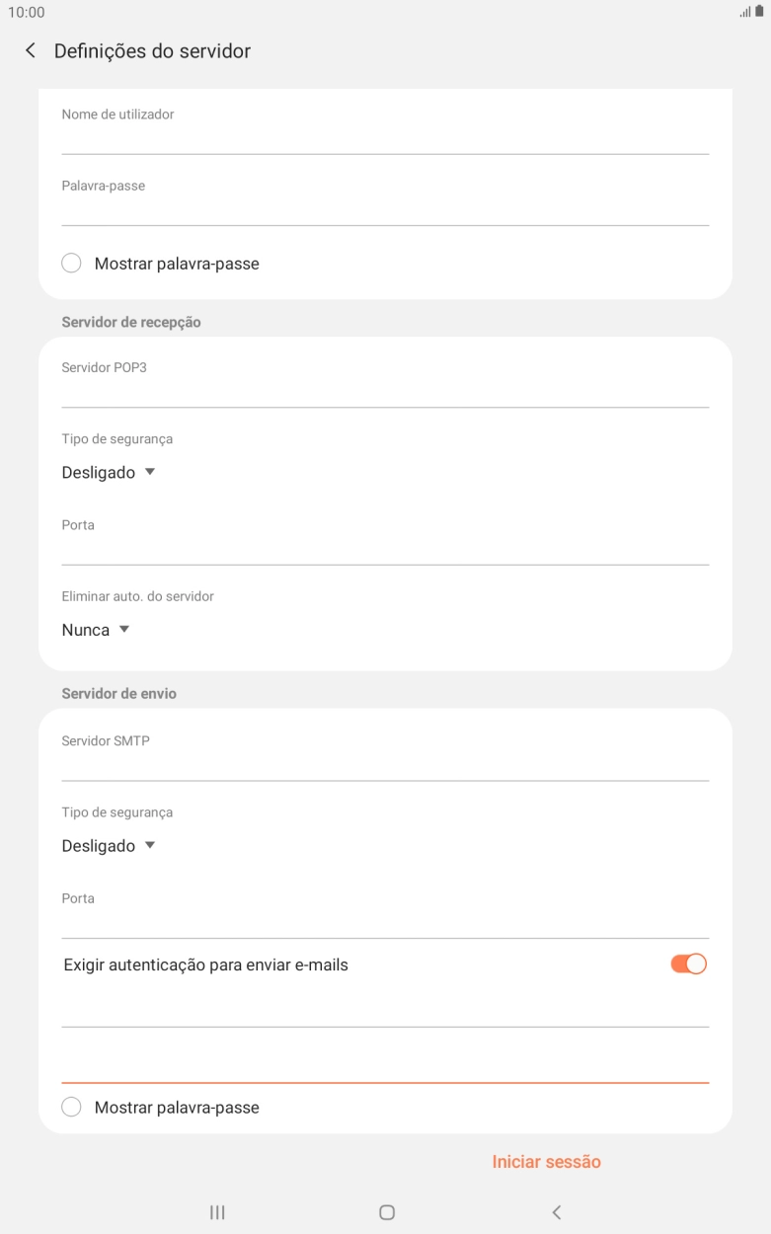Click the Porta field under Servidor de recepção
The width and height of the screenshot is (771, 1234).
point(385,543)
